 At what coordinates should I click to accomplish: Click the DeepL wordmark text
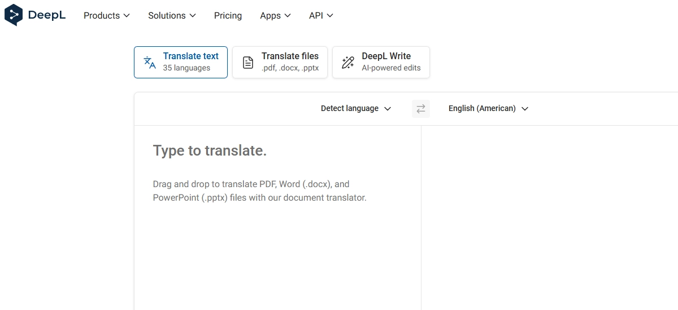point(47,16)
